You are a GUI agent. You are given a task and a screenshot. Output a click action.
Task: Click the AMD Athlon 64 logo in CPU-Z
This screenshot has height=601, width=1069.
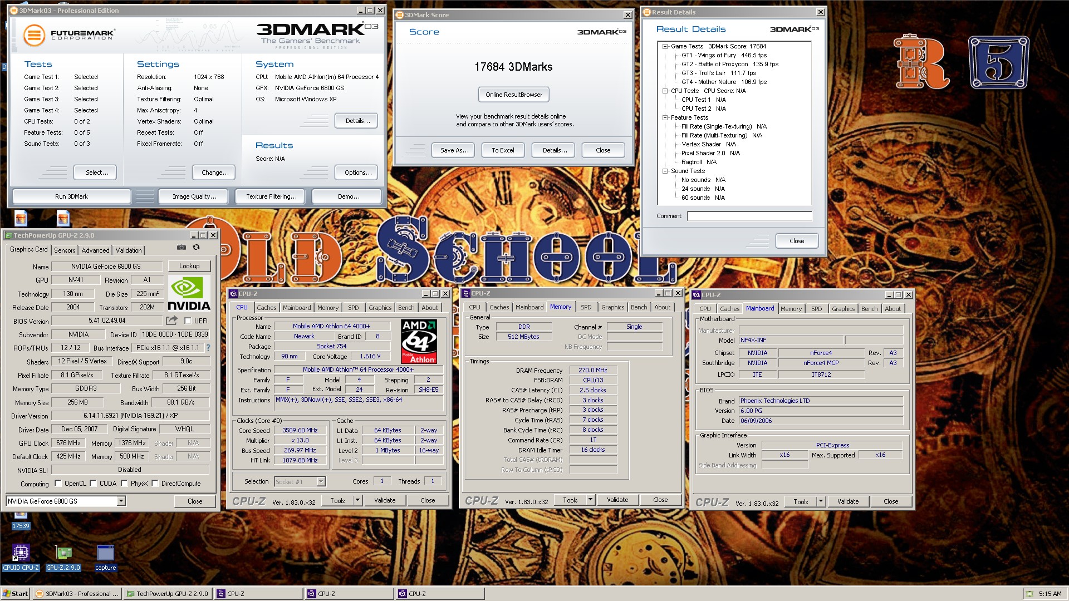click(x=419, y=342)
